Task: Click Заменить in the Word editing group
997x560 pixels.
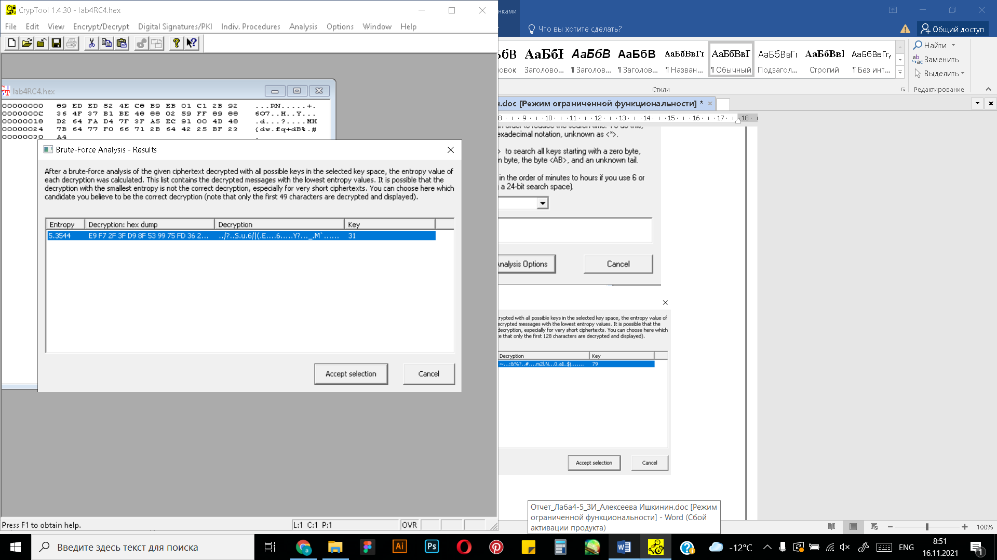Action: [x=936, y=60]
